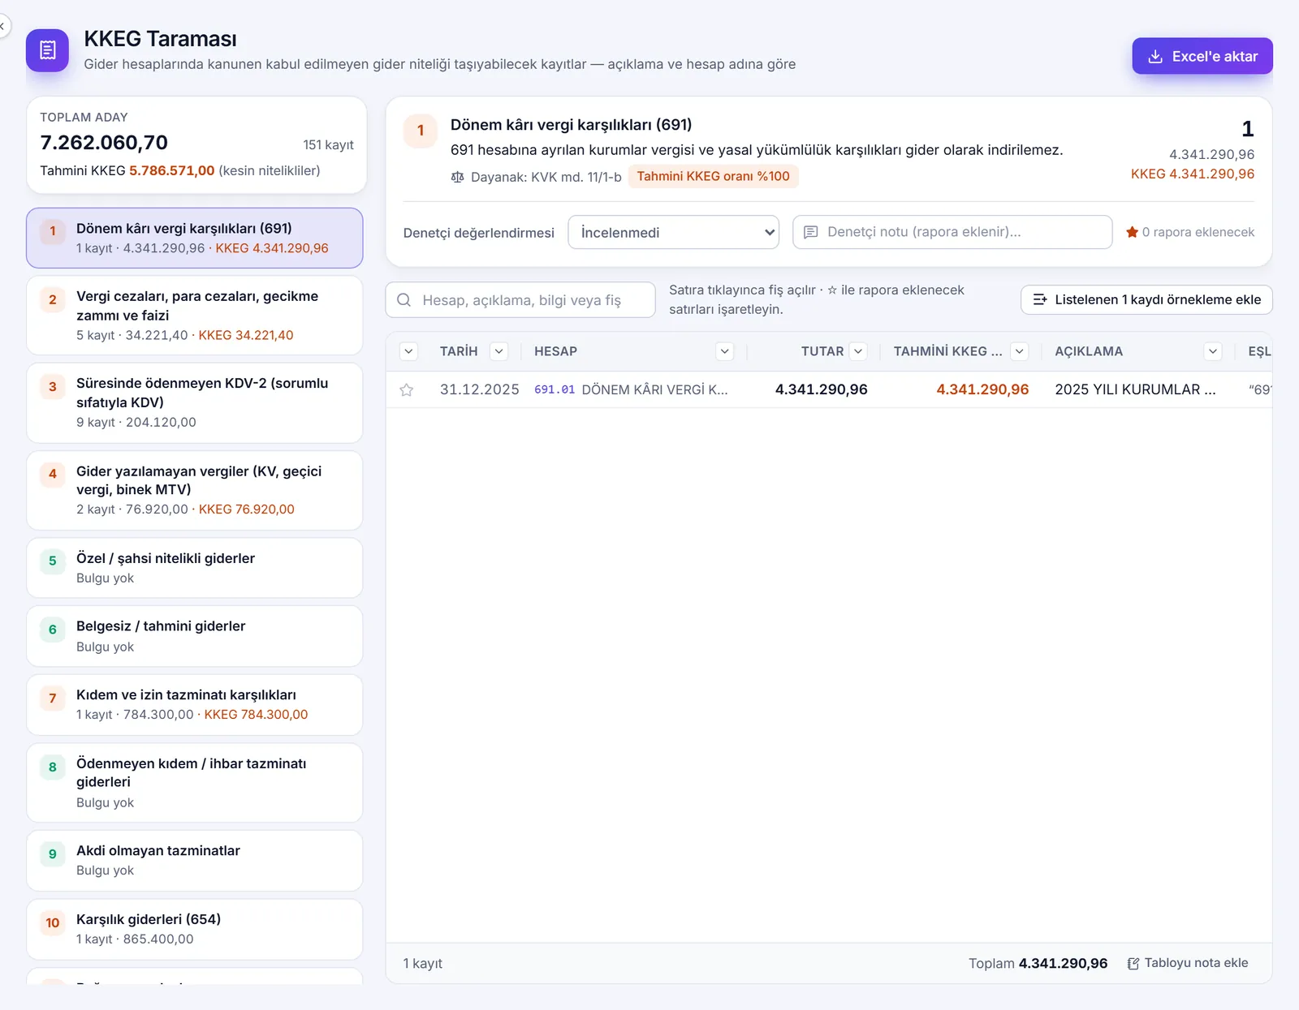The image size is (1299, 1010).
Task: Click the purple KKEG Taraması document logo
Action: click(47, 50)
